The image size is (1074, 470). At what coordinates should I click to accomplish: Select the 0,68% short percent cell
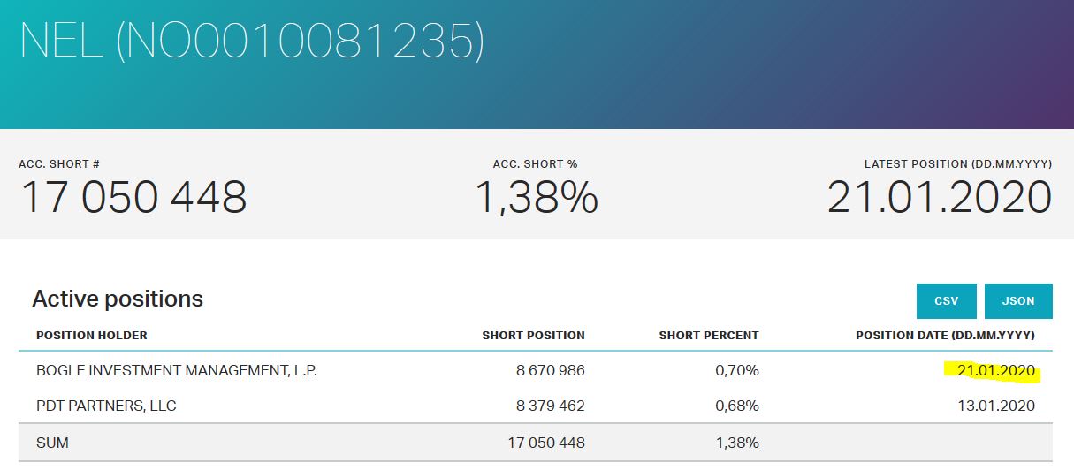pos(737,406)
